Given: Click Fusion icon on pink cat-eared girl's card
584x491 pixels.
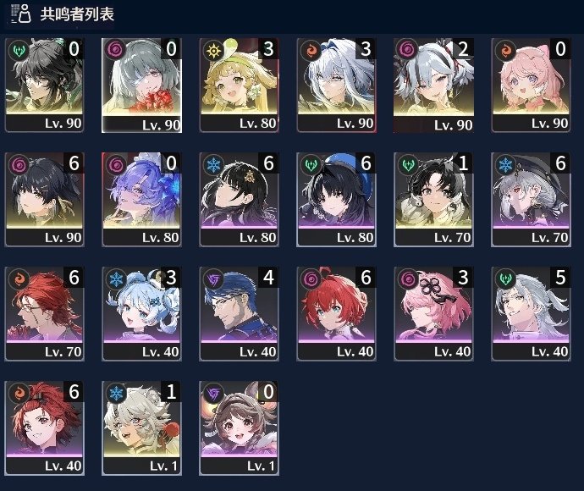Looking at the screenshot, I should click(x=506, y=50).
